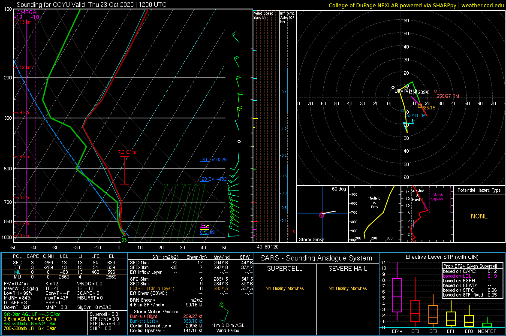Viewport: 506px width, 336px height.
Task: Select the NONTOR green box plot
Action: tap(487, 323)
